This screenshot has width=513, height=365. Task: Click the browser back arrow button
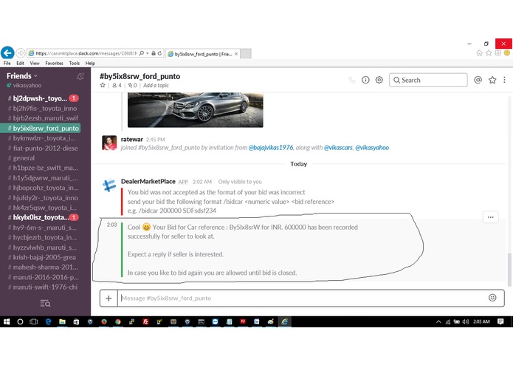pos(7,52)
